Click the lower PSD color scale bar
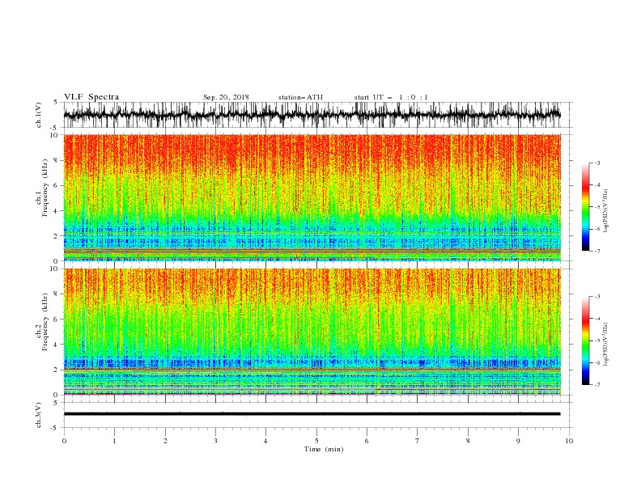641x495 pixels. 586,341
